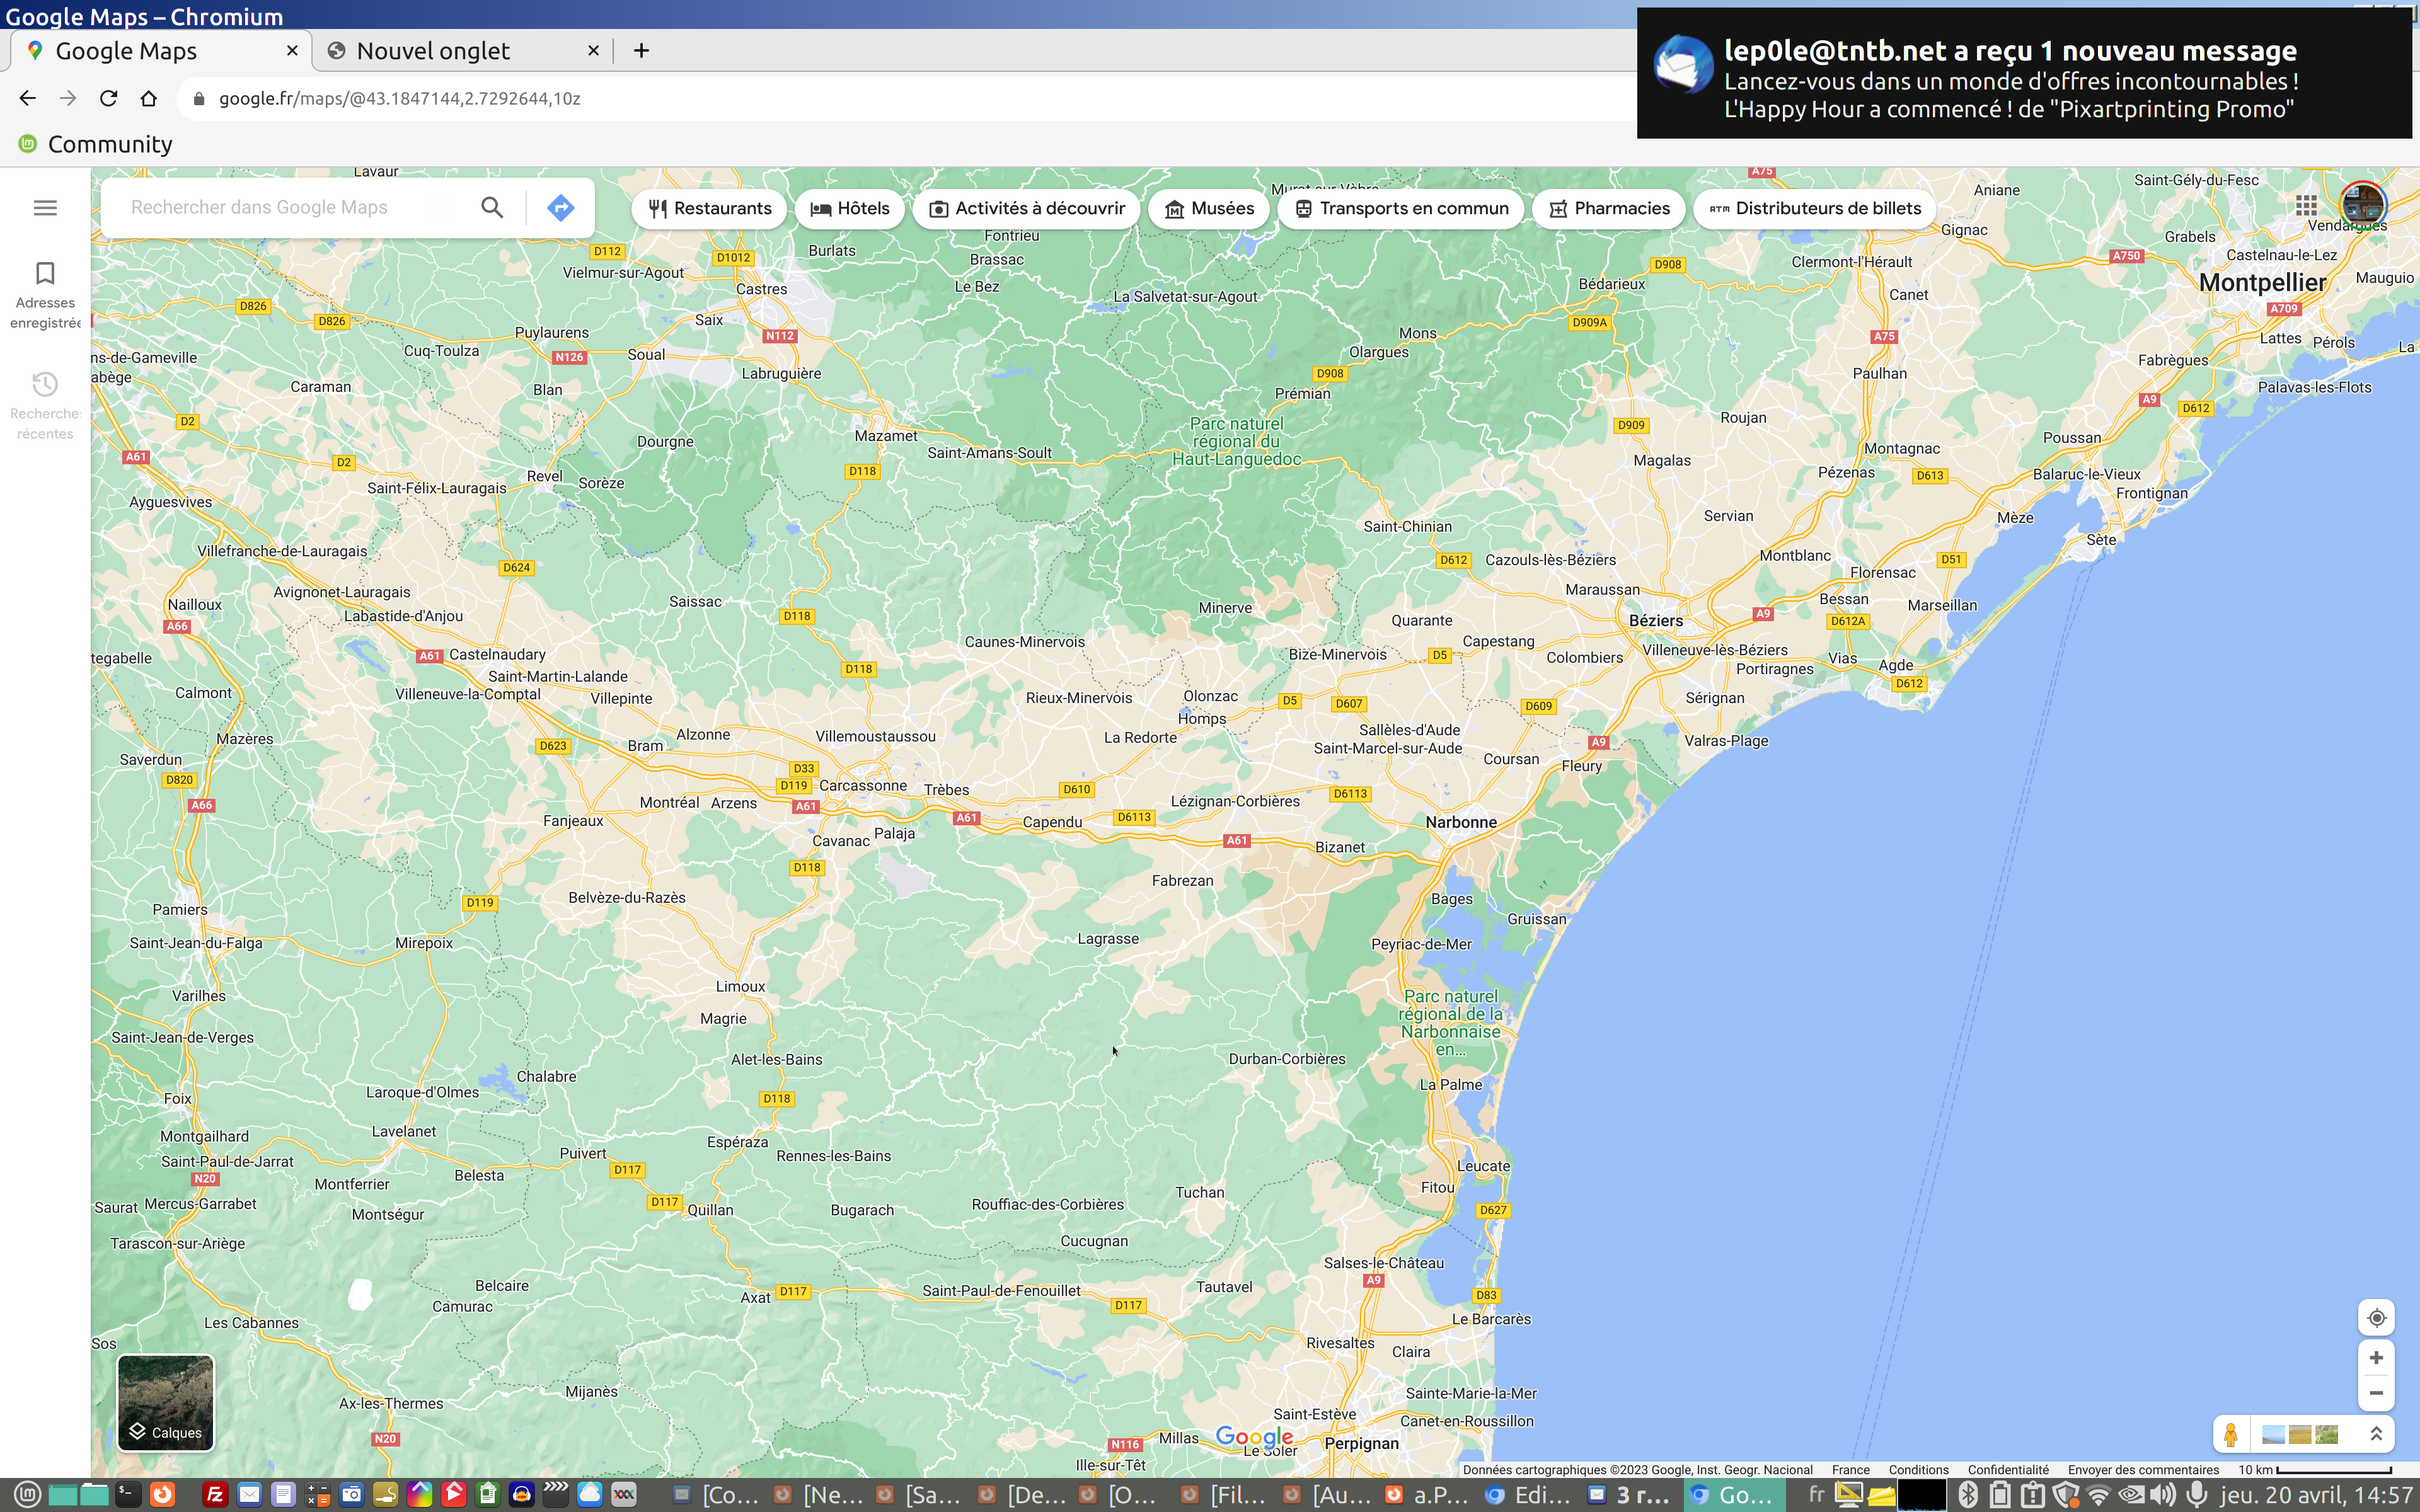This screenshot has height=1512, width=2420.
Task: Click the directions arrow icon
Action: coord(560,208)
